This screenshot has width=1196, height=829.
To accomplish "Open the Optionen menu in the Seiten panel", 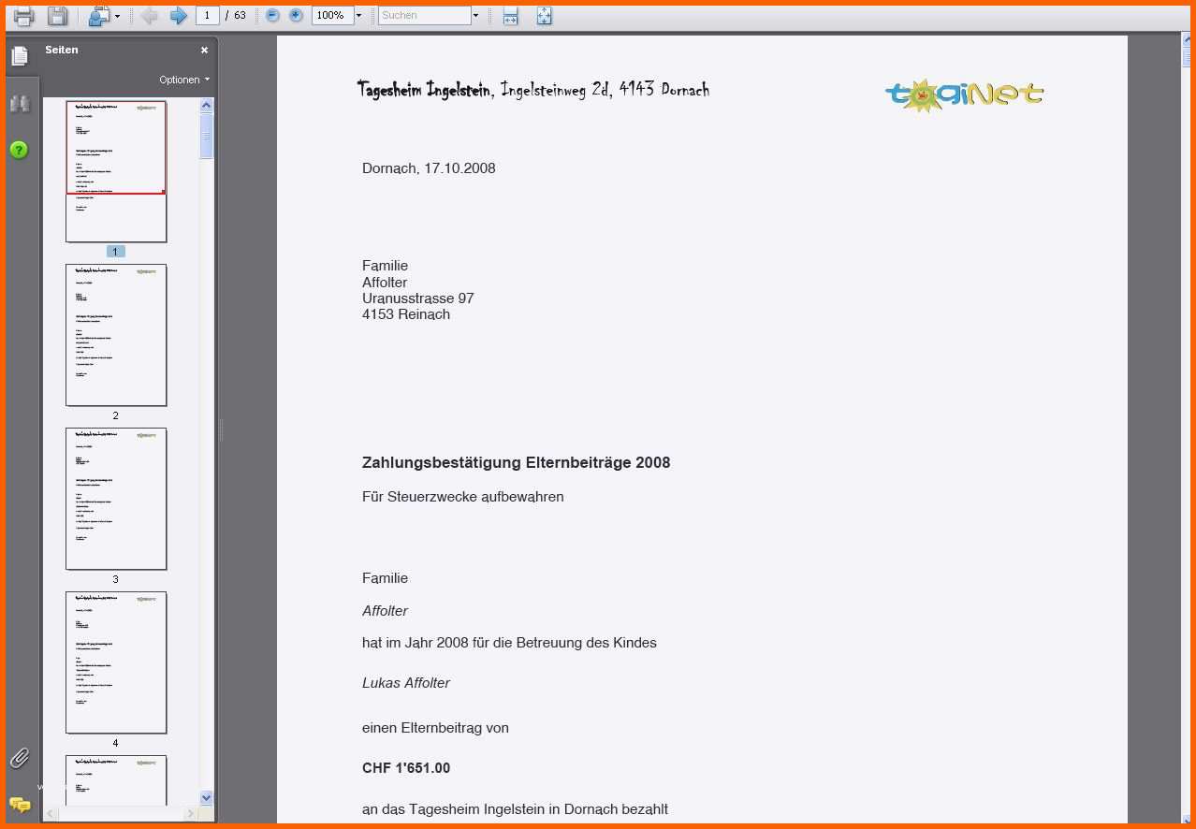I will (184, 80).
